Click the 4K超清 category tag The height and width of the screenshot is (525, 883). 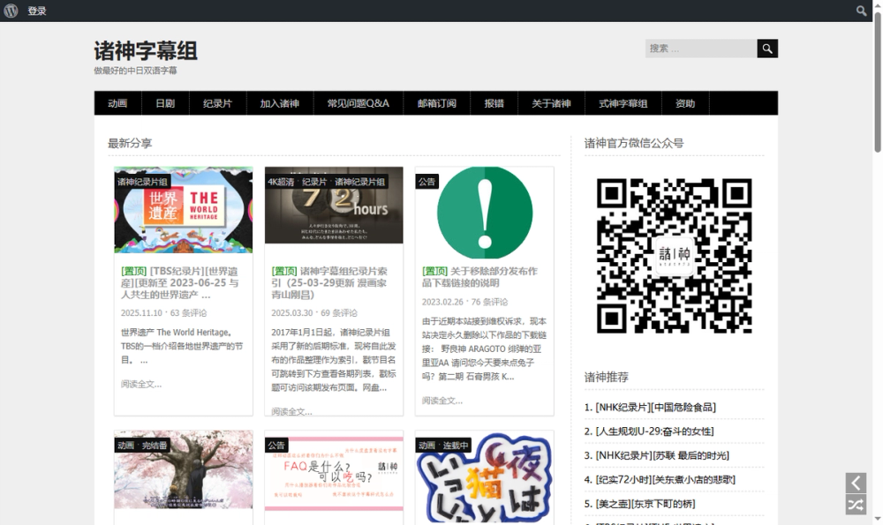[281, 182]
